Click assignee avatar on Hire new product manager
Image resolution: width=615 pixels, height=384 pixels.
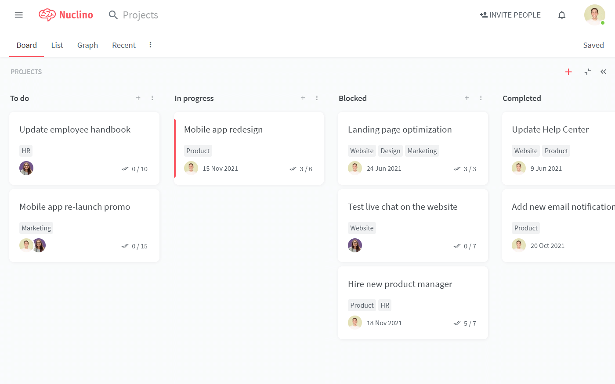pyautogui.click(x=355, y=323)
